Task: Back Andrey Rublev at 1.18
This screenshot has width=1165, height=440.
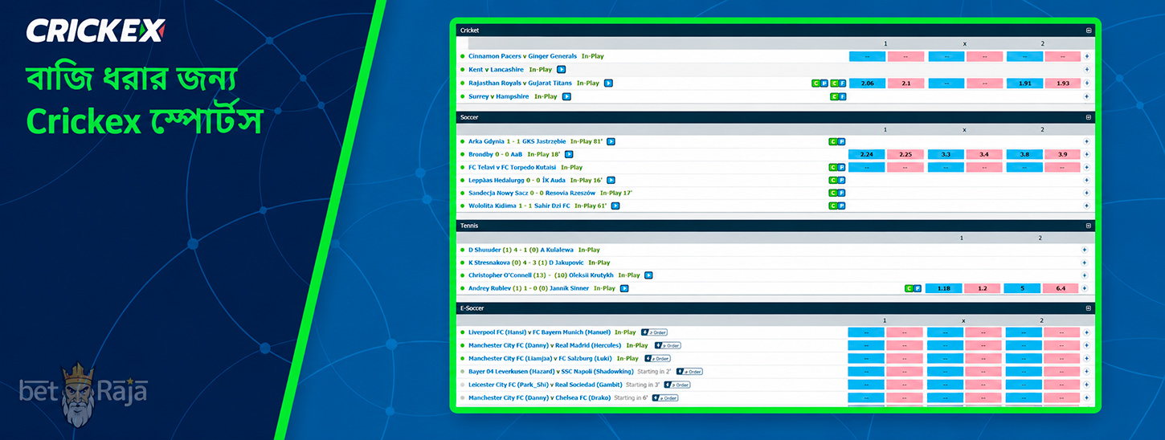Action: coord(943,288)
